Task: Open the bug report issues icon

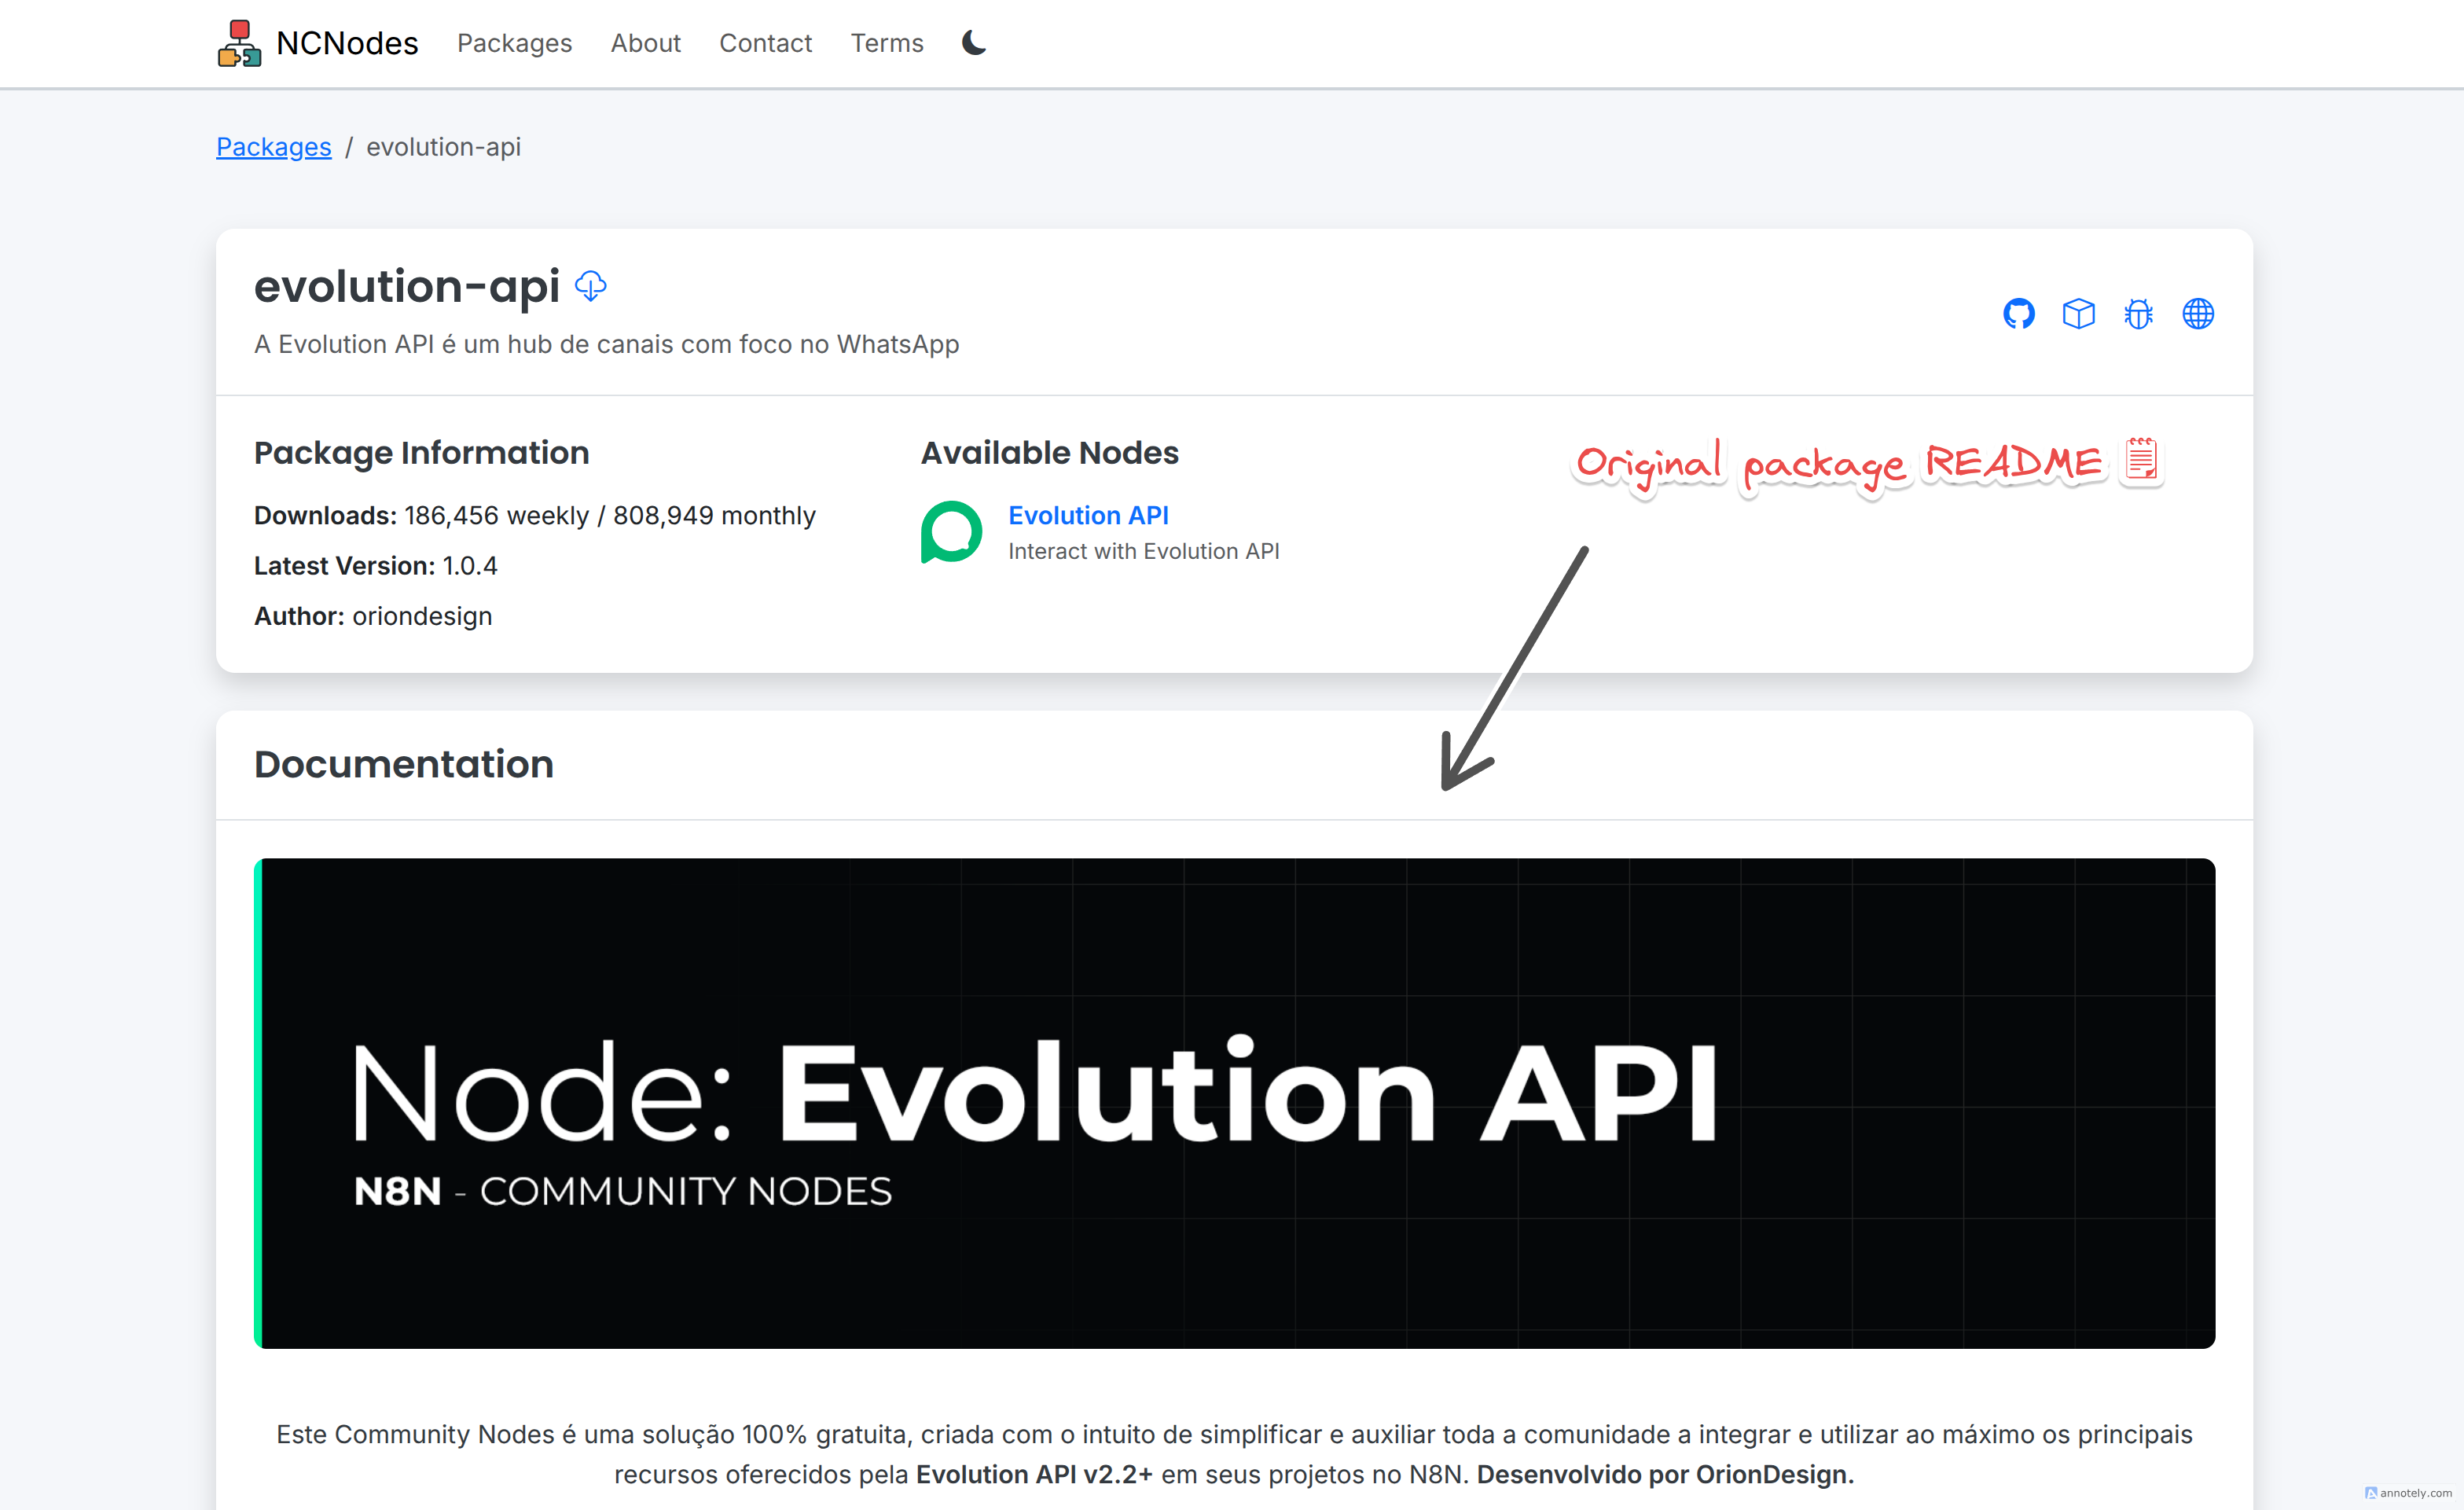Action: click(2138, 314)
